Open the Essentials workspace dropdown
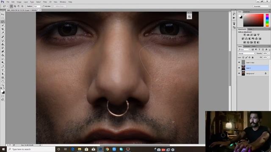Screen dimensions: 271x152 pos(261,6)
